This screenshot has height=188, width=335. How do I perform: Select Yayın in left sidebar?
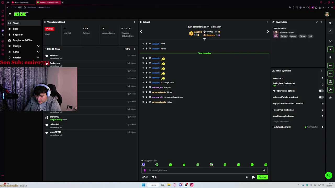click(x=24, y=23)
